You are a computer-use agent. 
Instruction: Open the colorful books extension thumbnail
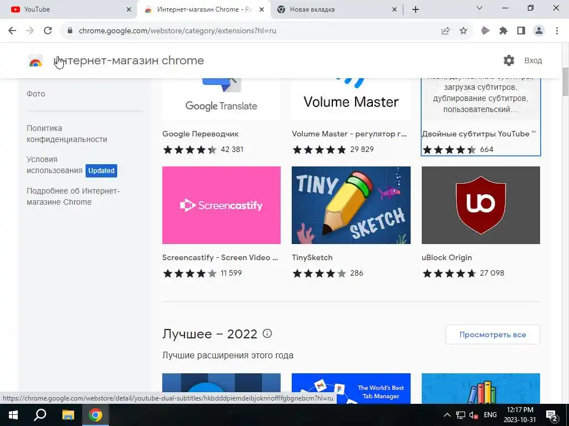pyautogui.click(x=481, y=388)
